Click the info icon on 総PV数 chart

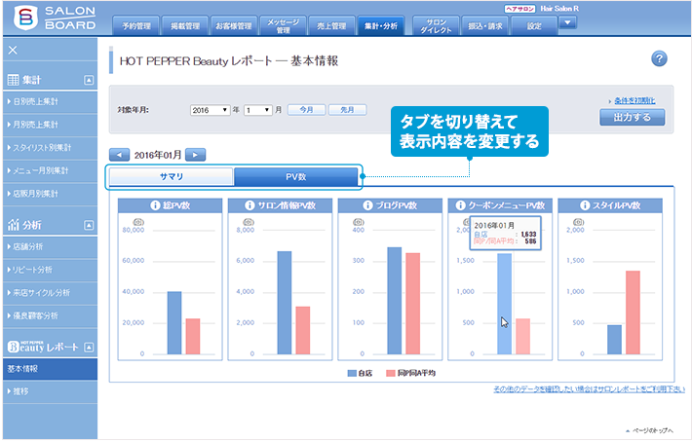[154, 205]
